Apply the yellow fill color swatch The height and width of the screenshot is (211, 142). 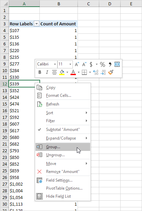point(62,72)
